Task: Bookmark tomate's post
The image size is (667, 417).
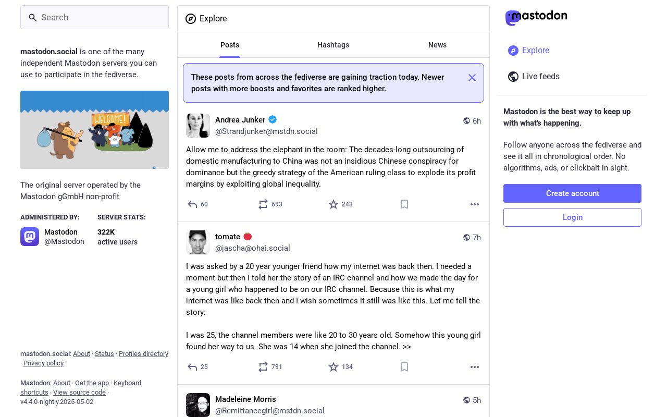Action: pos(404,367)
